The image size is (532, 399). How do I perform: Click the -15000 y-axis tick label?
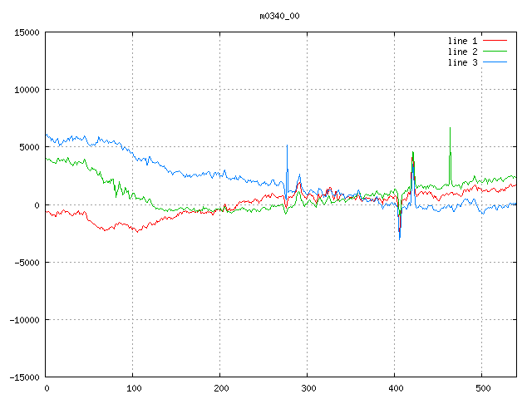pos(22,377)
